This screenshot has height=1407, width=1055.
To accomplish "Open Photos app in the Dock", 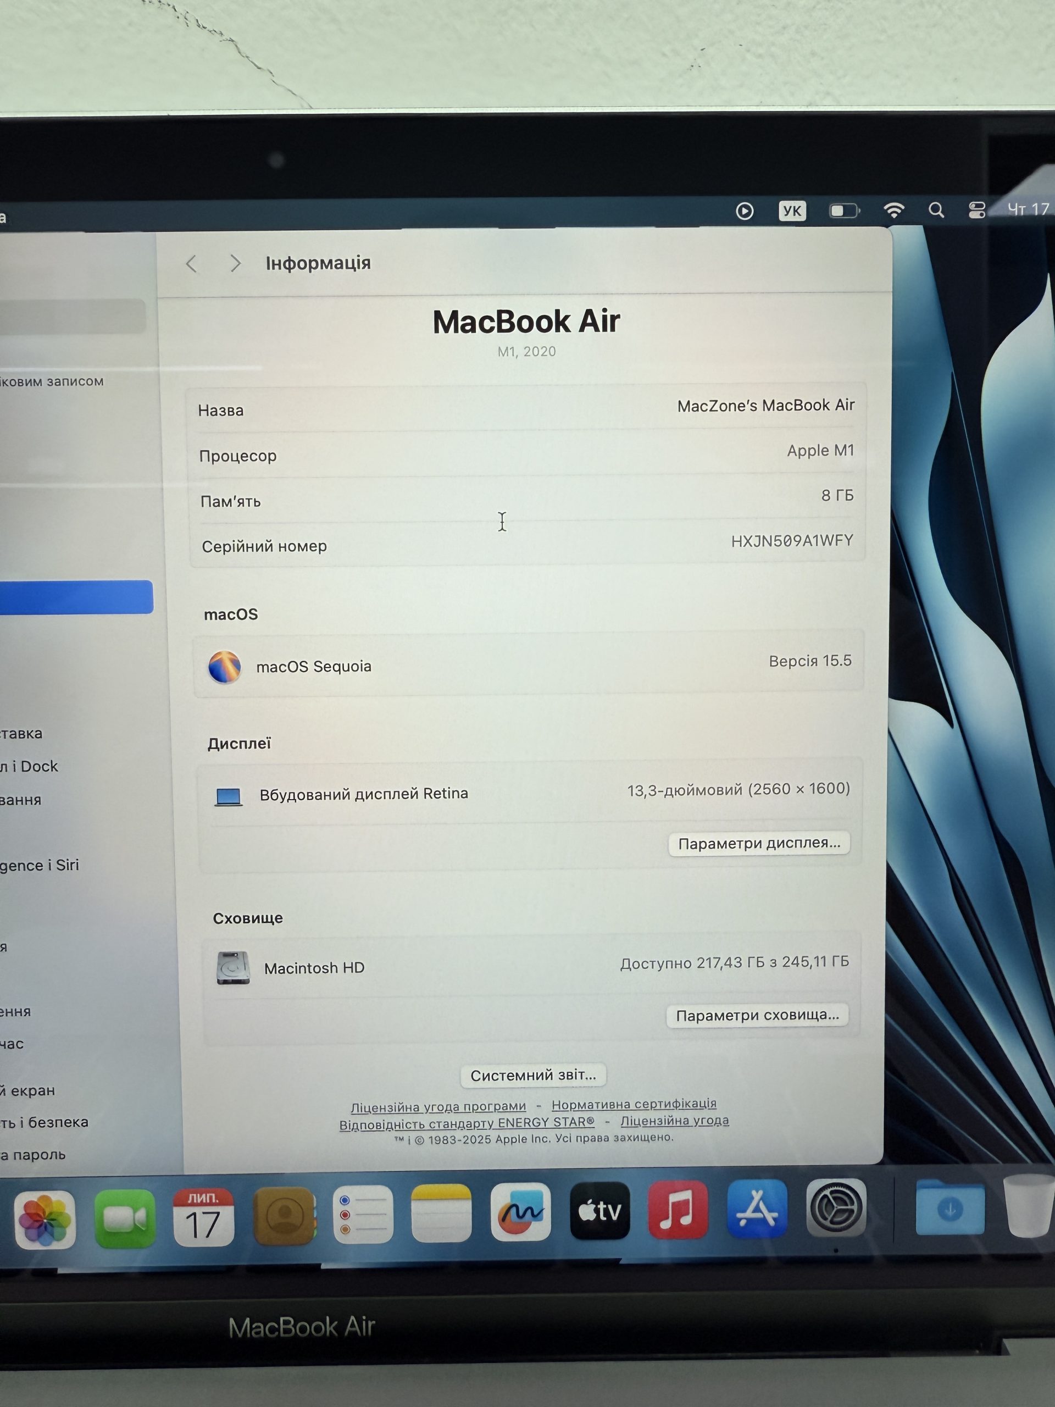I will pos(45,1220).
